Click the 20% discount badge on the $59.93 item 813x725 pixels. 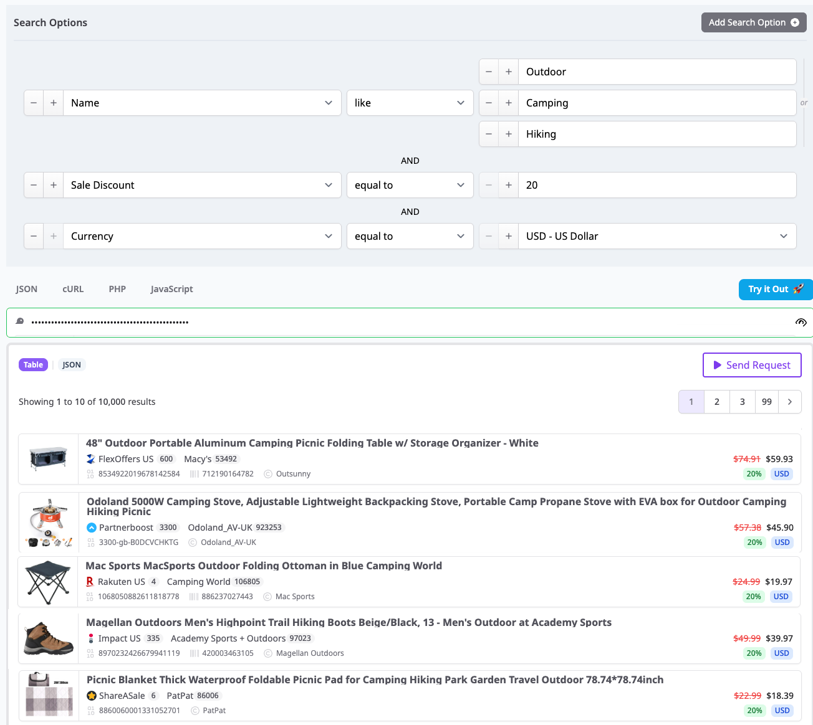coord(754,474)
